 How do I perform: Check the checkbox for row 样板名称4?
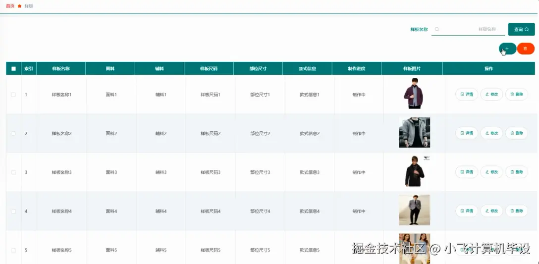click(x=13, y=211)
